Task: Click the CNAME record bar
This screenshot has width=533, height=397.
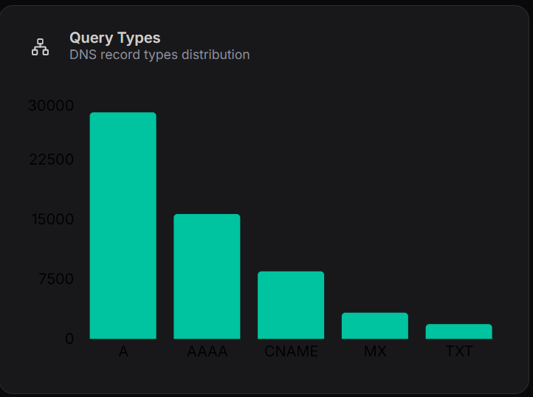Action: point(291,305)
